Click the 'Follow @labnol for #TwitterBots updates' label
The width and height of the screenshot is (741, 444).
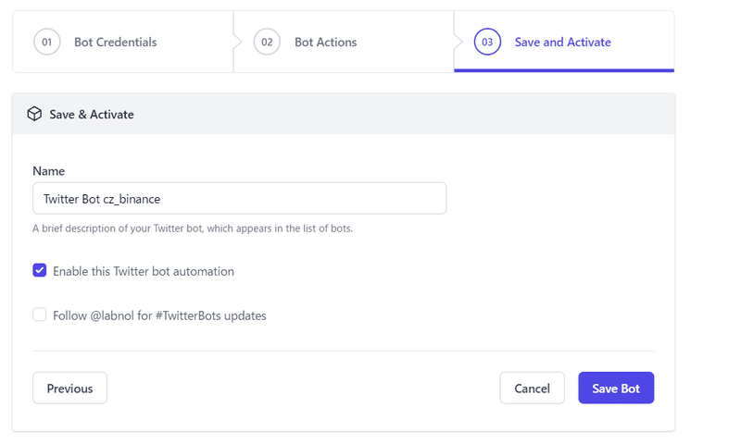tap(159, 315)
